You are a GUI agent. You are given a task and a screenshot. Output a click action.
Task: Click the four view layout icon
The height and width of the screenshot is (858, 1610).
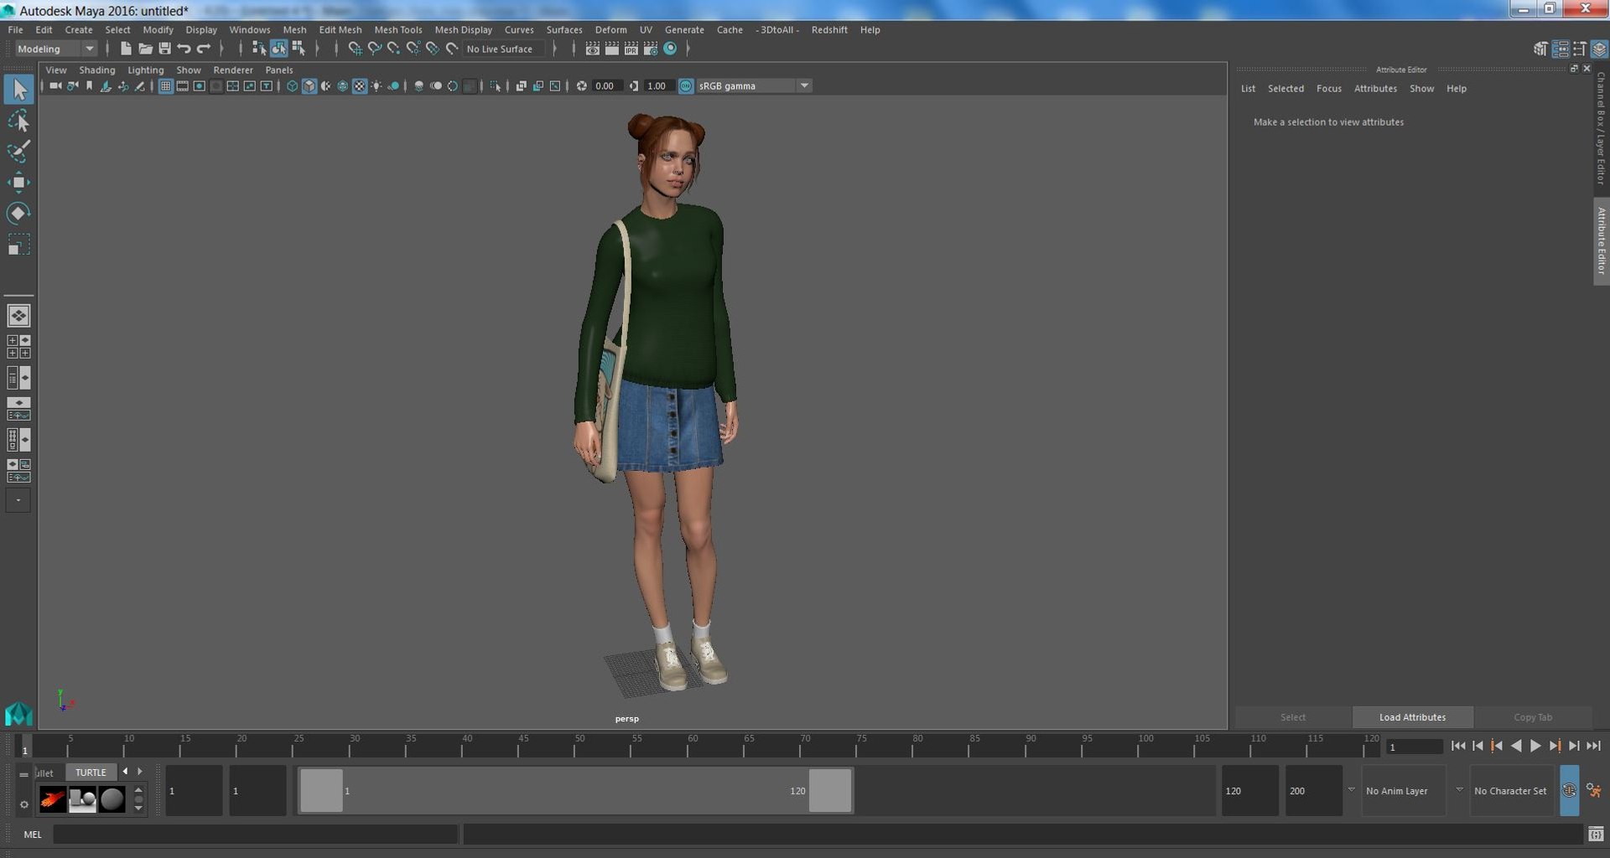click(x=18, y=347)
